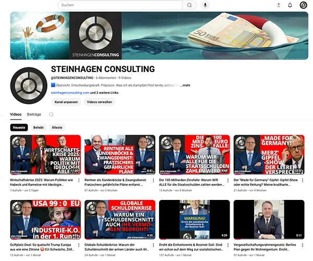The height and width of the screenshot is (261, 313).
Task: Open options menu for Golfplatz-Deal video
Action: coord(79,245)
